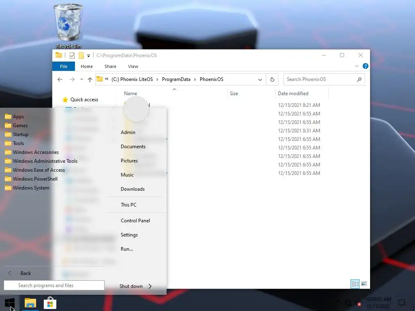Click the Windows Start button
This screenshot has width=415, height=311.
(x=10, y=303)
